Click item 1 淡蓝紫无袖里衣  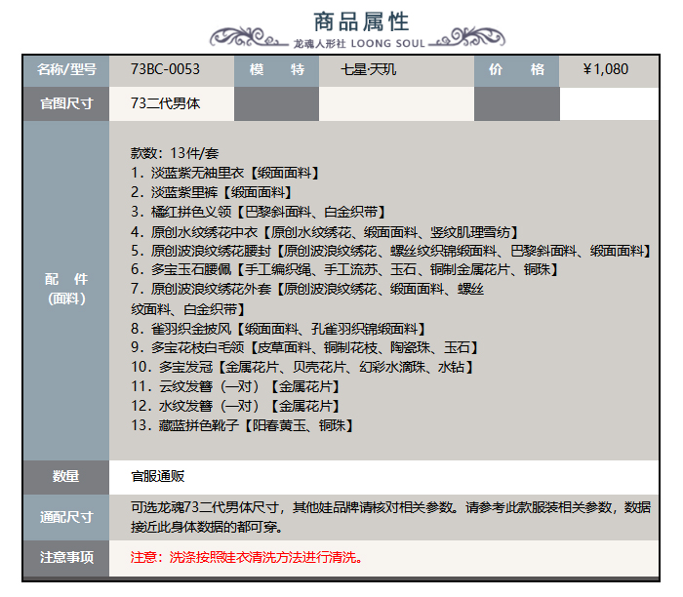(x=225, y=173)
